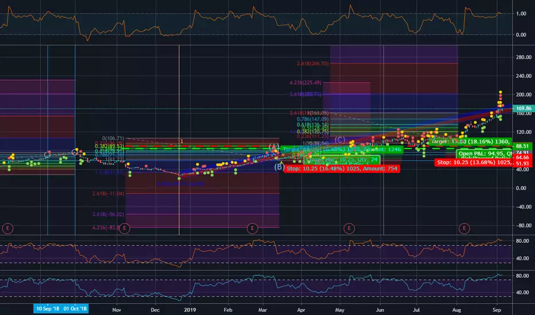Click the Open P&L: 94.95 position label
This screenshot has height=315, width=535.
pos(484,153)
